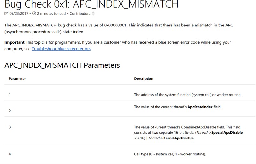Open the Troubleshoot blue screen errors link

61,49
